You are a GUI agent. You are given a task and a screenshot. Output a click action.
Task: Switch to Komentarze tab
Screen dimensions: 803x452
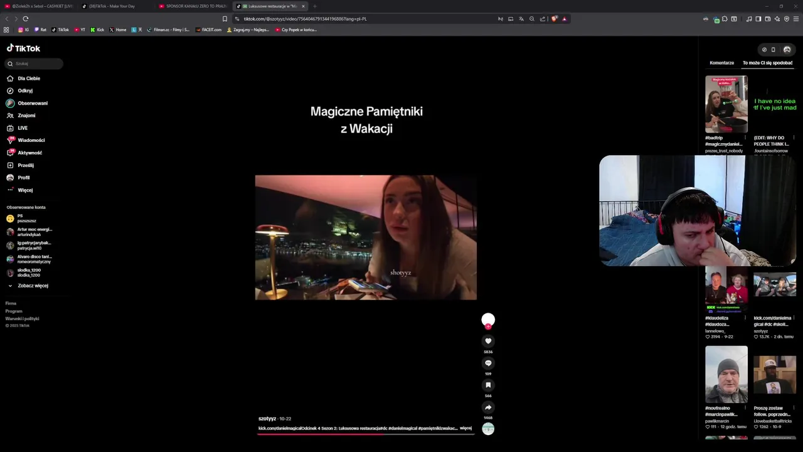click(x=721, y=63)
